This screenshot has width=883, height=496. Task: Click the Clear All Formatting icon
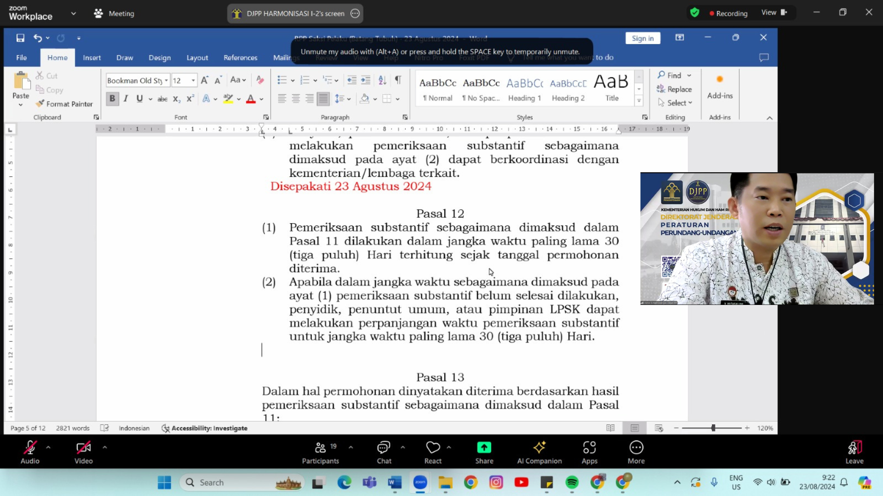click(260, 80)
